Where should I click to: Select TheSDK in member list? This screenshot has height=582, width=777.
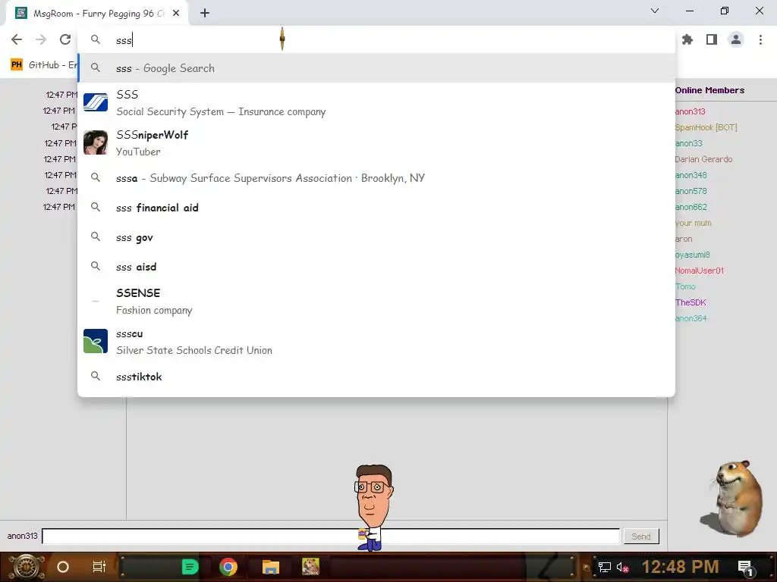coord(690,302)
